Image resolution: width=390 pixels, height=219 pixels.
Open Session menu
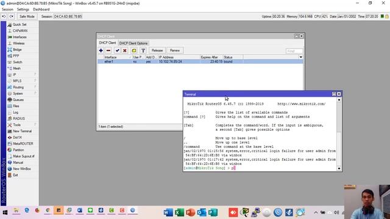click(x=7, y=10)
